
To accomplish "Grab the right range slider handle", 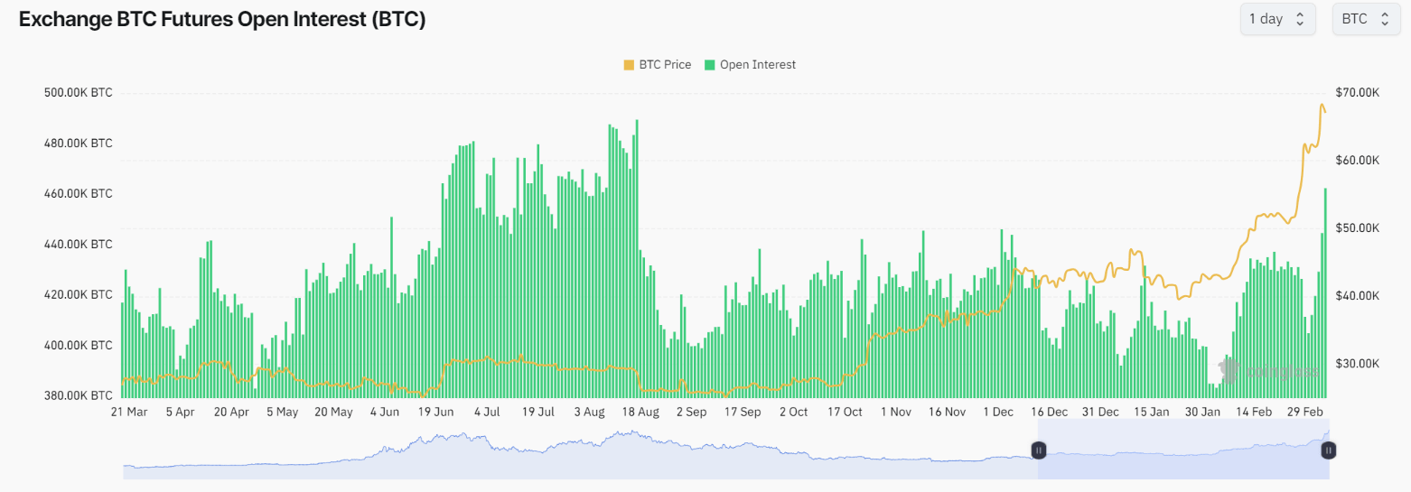I will coord(1329,450).
